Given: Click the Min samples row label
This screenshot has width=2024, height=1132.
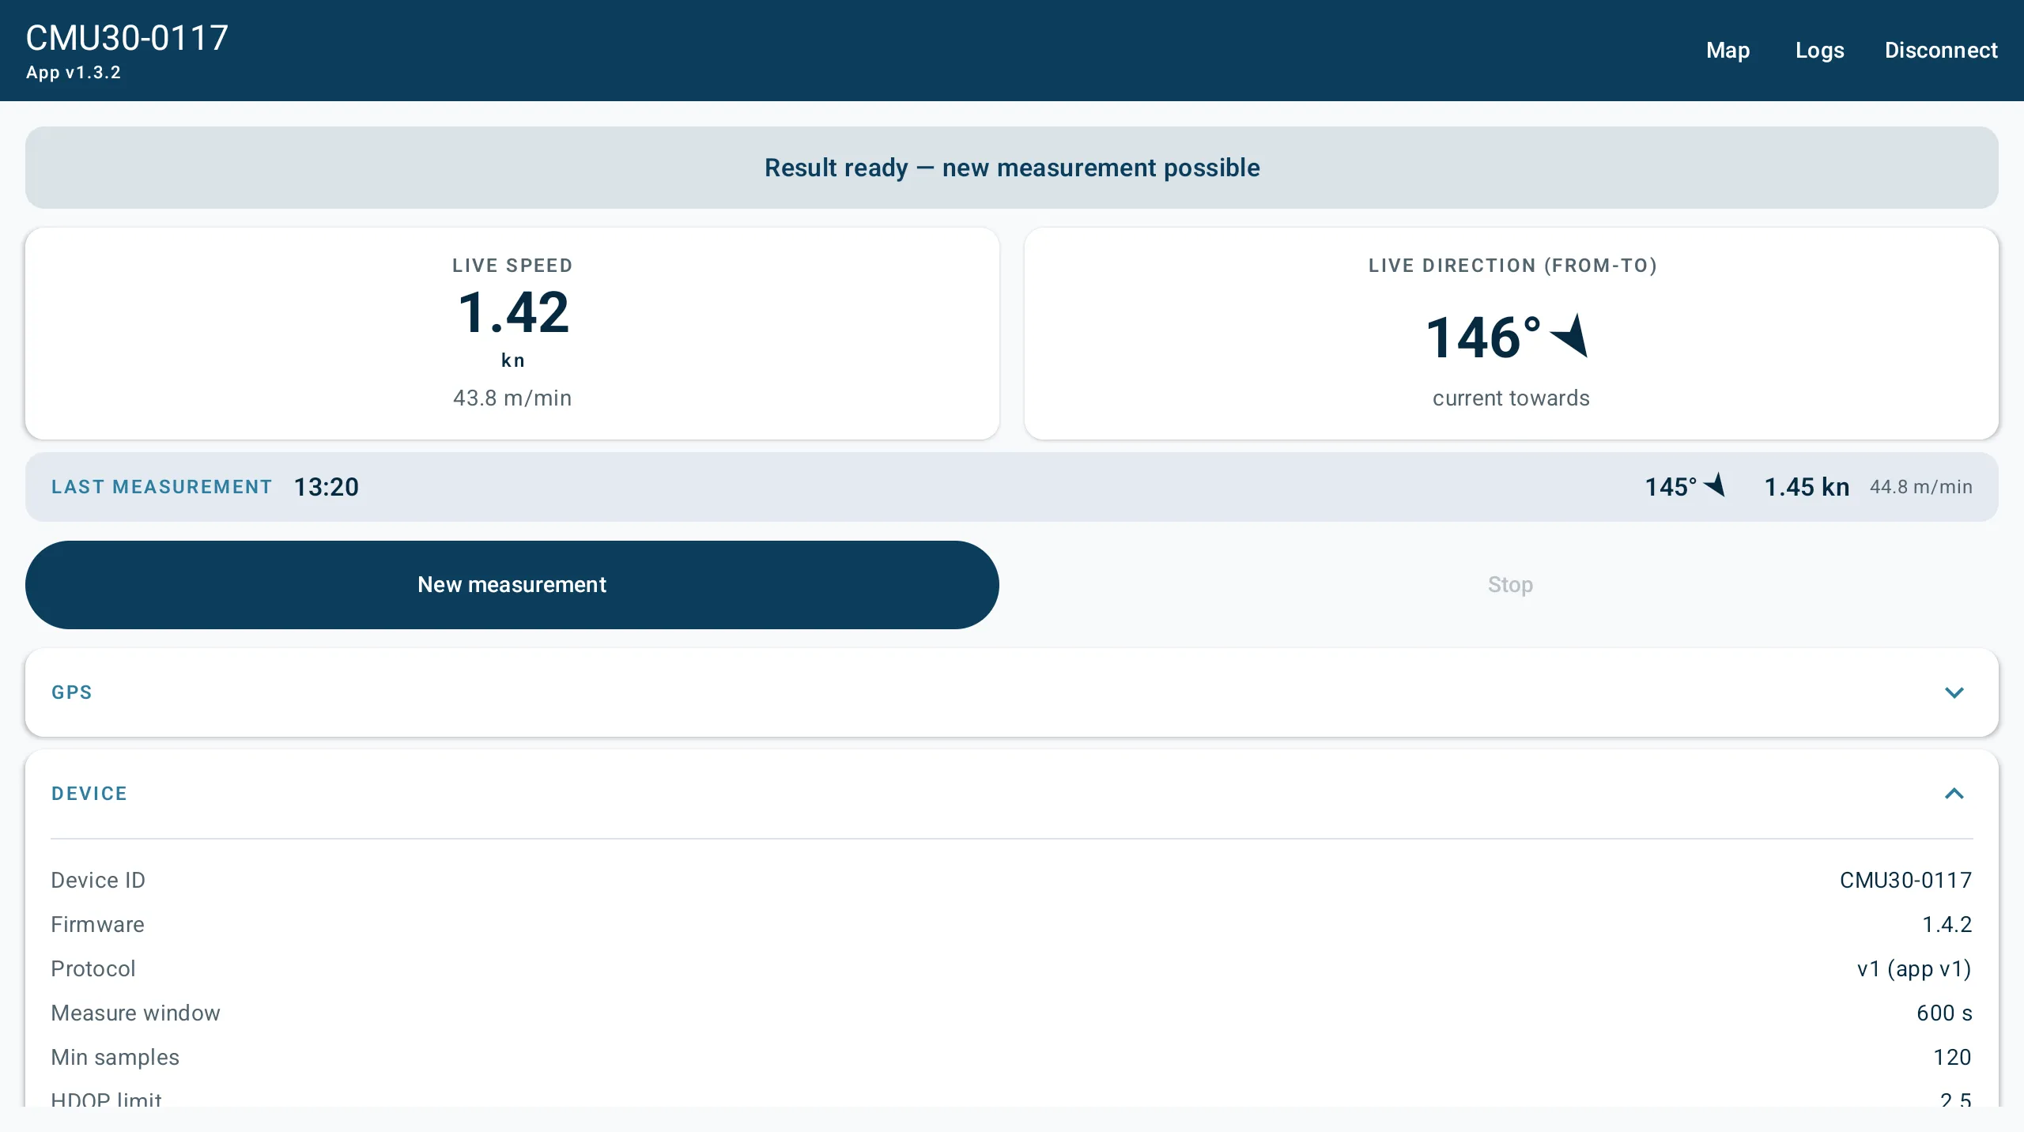Looking at the screenshot, I should (x=115, y=1058).
